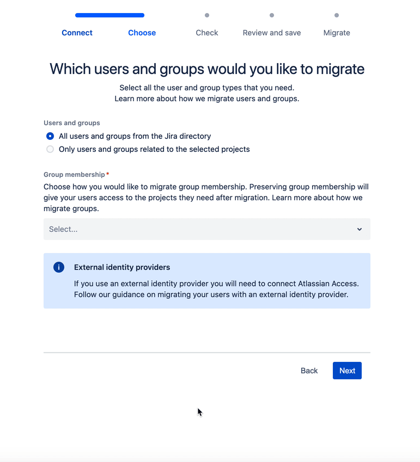Click the Check step indicator dot
Viewport: 420px width, 462px height.
coord(207,15)
